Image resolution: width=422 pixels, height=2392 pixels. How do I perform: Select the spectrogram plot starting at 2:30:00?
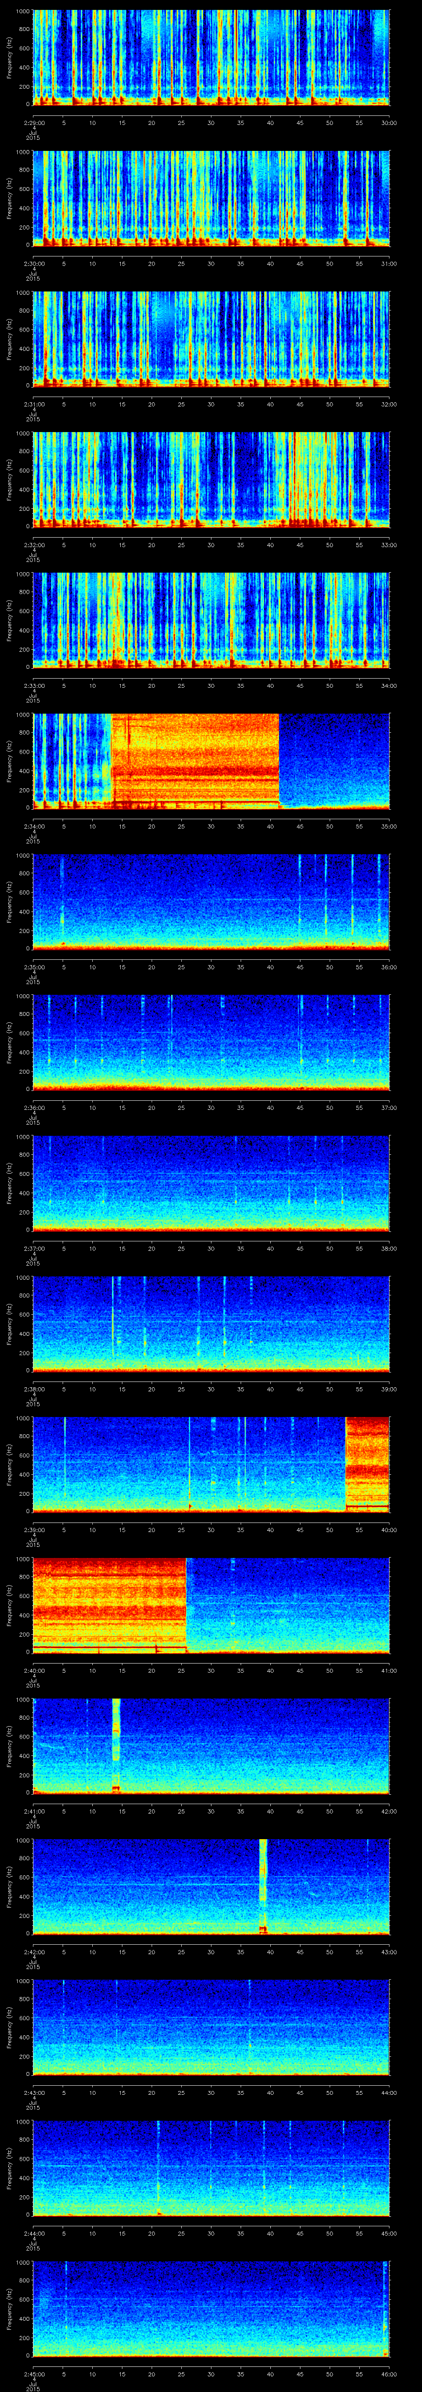click(x=211, y=198)
